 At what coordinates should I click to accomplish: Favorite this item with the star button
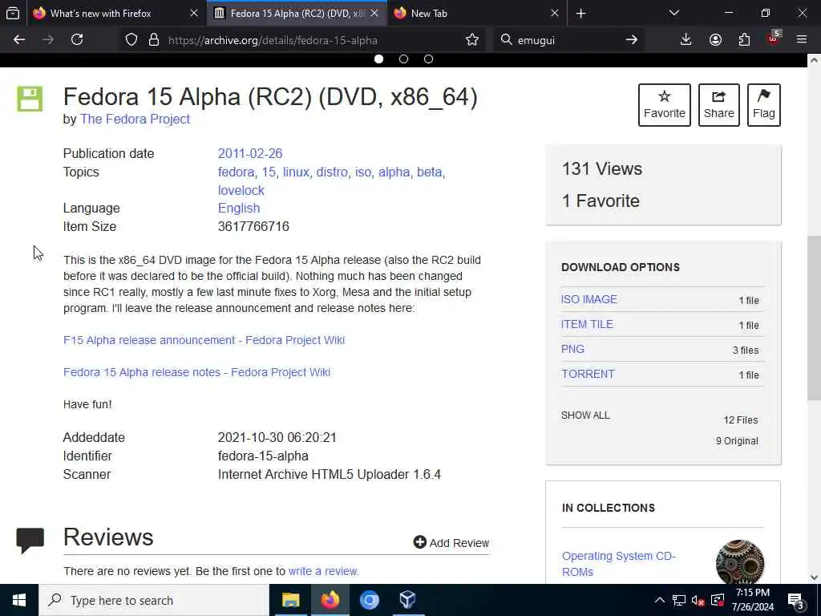(x=665, y=105)
